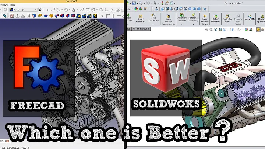Click FreeCAD Linear Pattern icon
Screen dimensions: 265x149
coord(84,16)
